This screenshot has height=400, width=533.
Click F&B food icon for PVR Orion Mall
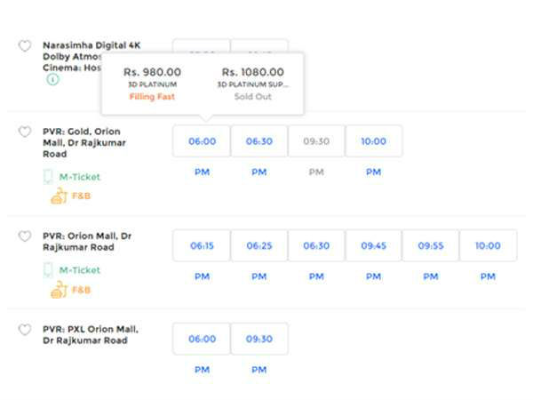pos(59,289)
